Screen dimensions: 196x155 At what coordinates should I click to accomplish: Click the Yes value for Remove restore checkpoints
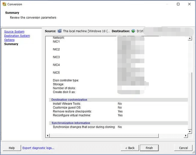click(x=120, y=111)
